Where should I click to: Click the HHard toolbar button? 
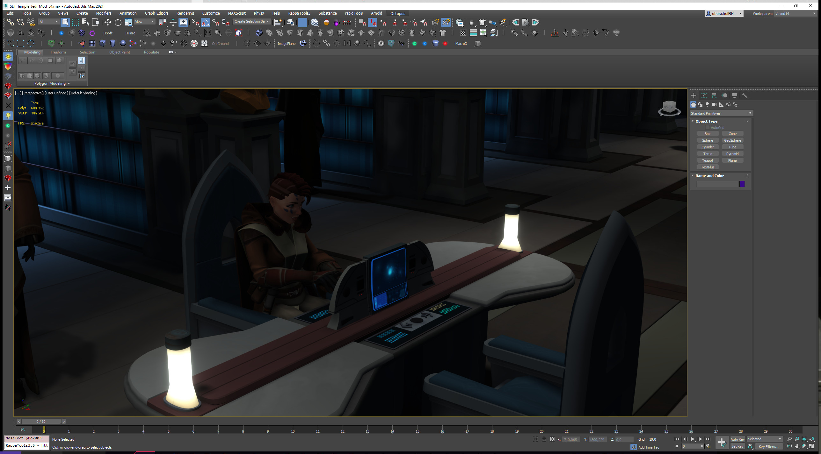pyautogui.click(x=130, y=33)
